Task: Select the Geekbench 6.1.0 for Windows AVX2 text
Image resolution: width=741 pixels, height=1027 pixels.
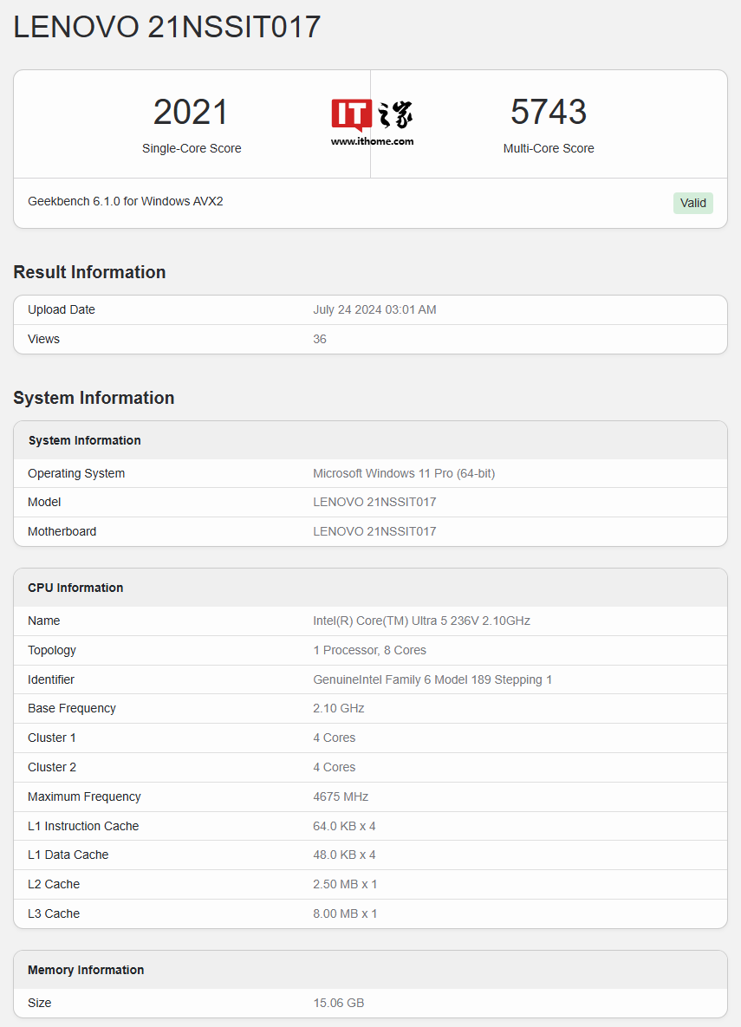Action: (x=126, y=201)
